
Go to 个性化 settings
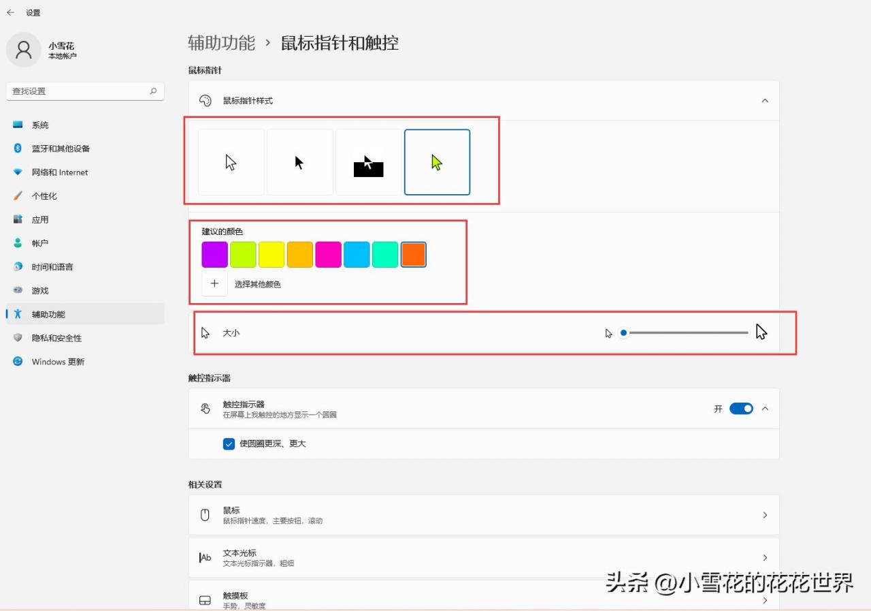click(x=85, y=196)
